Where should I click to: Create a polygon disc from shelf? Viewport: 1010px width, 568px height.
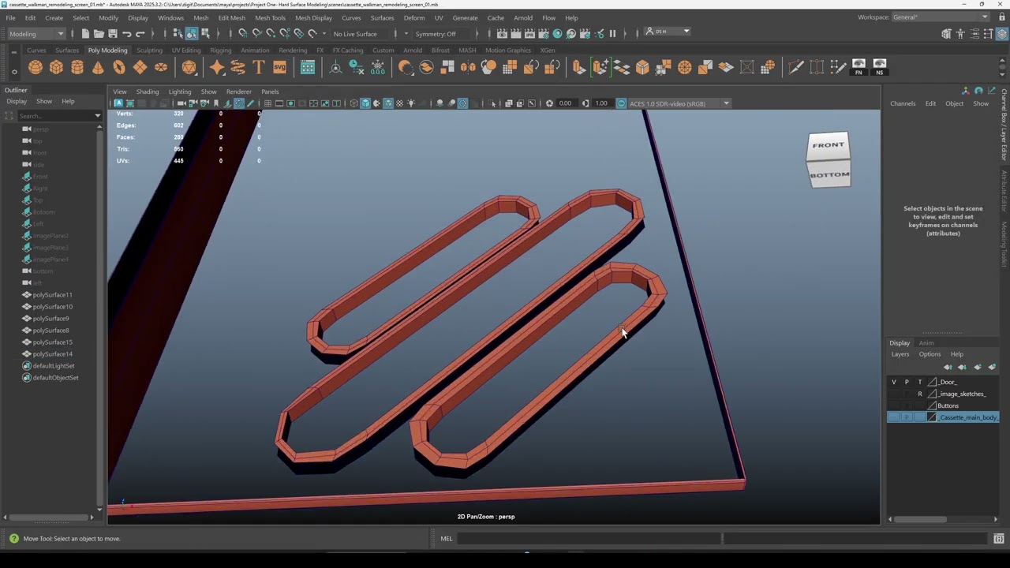(161, 68)
